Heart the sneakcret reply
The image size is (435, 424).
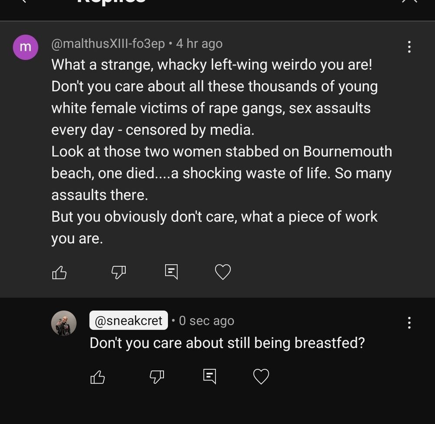pos(261,377)
